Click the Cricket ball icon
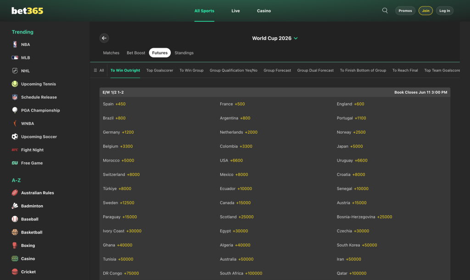The image size is (470, 280). pyautogui.click(x=15, y=272)
